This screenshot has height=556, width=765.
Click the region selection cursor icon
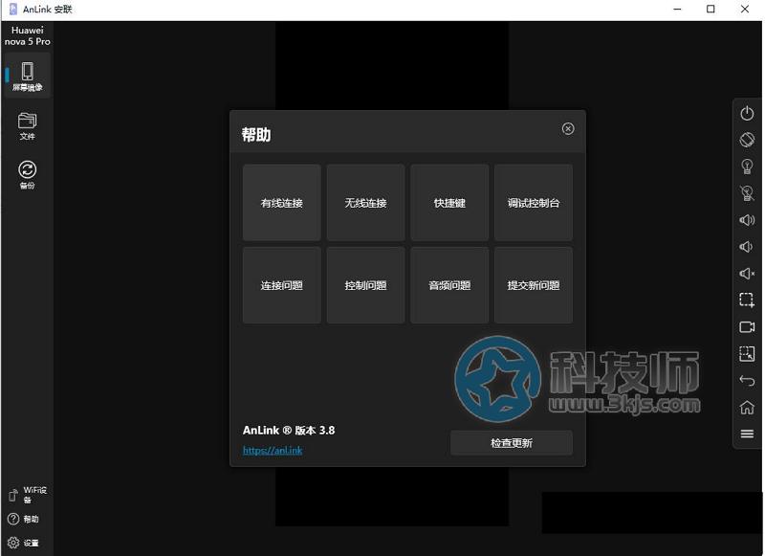tap(747, 353)
